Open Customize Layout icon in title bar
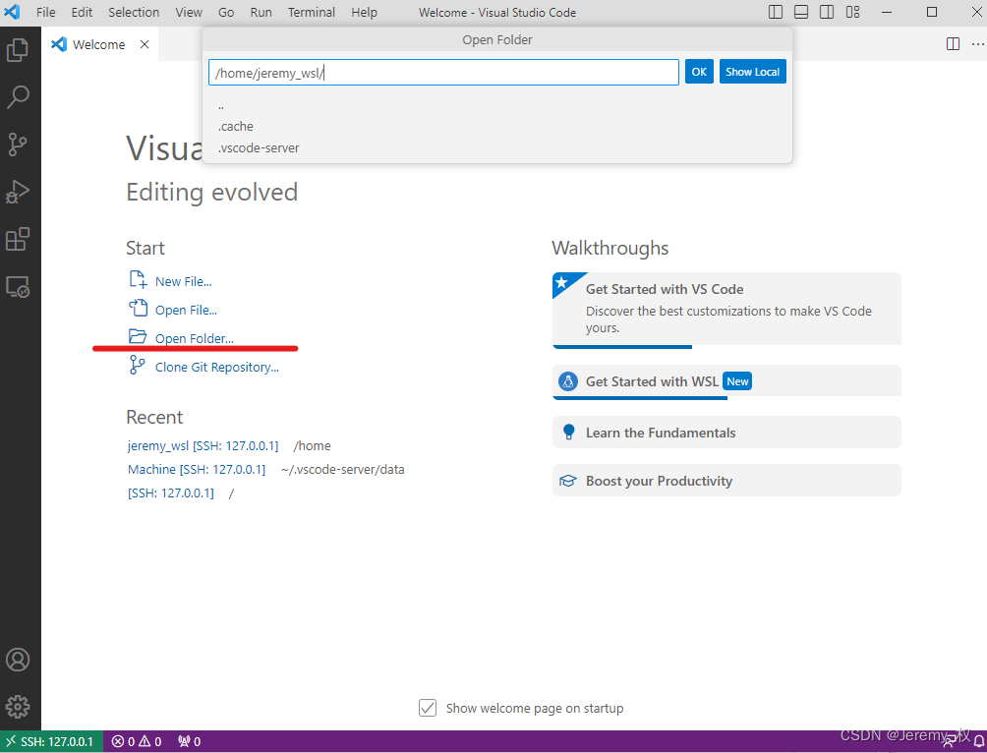987x753 pixels. 852,12
